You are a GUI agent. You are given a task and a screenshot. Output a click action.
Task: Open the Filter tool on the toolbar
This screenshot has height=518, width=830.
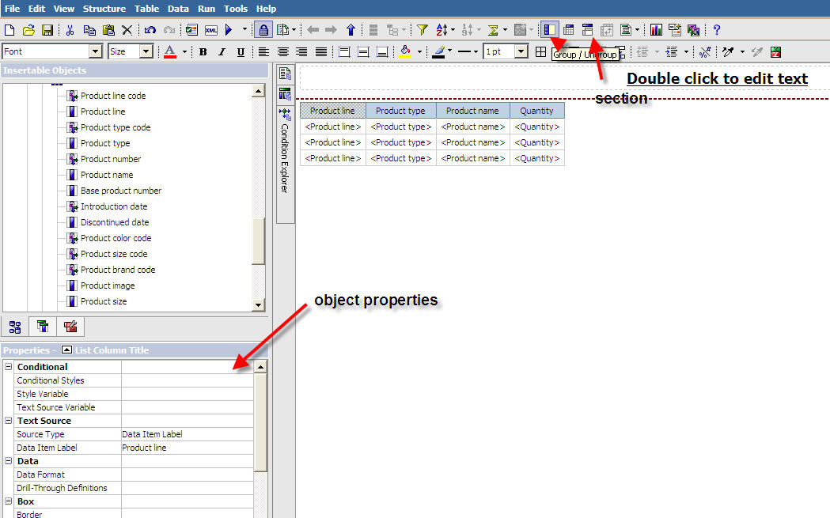pos(423,29)
